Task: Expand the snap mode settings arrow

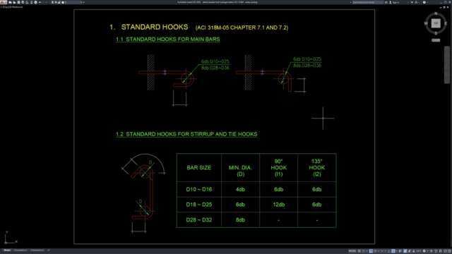Action: point(367,251)
